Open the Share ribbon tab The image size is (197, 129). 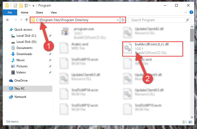pyautogui.click(x=39, y=12)
